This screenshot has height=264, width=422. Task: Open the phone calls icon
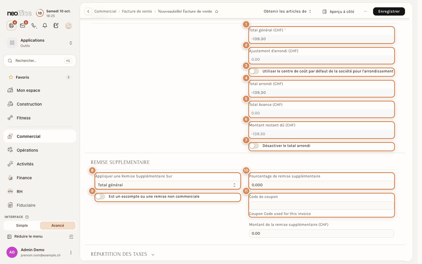tap(34, 26)
